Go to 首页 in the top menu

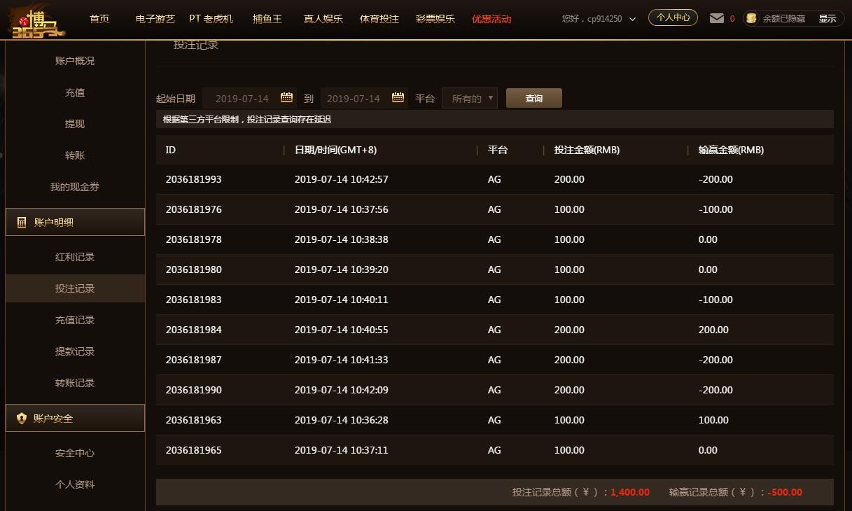[x=99, y=19]
